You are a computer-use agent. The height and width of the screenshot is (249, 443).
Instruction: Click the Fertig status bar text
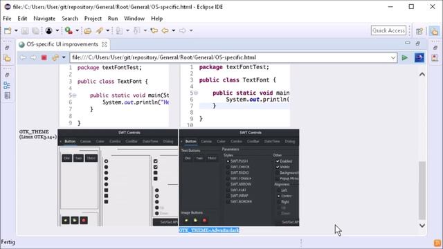tap(8, 242)
